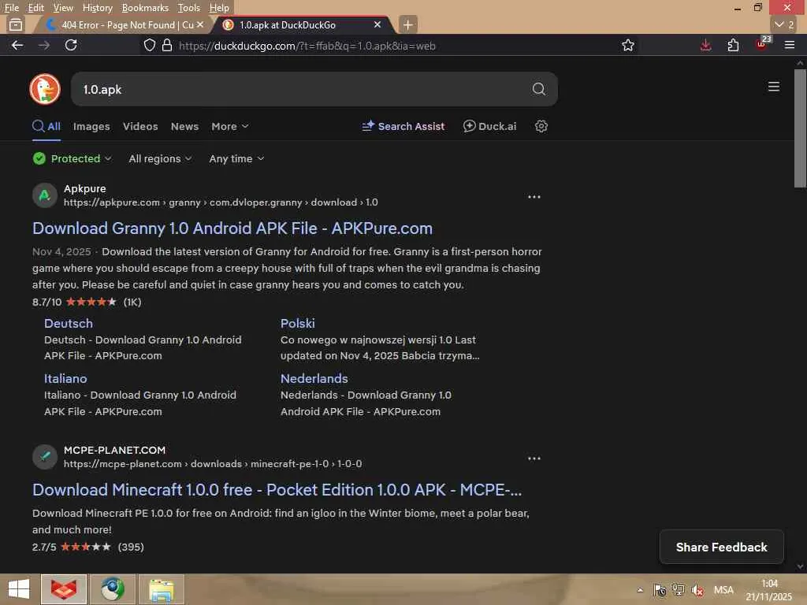Open the Edit menu
The width and height of the screenshot is (807, 605).
36,8
